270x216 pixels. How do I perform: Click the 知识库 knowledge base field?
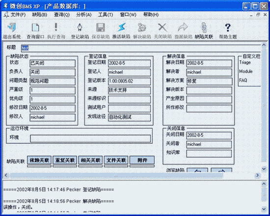209,153
